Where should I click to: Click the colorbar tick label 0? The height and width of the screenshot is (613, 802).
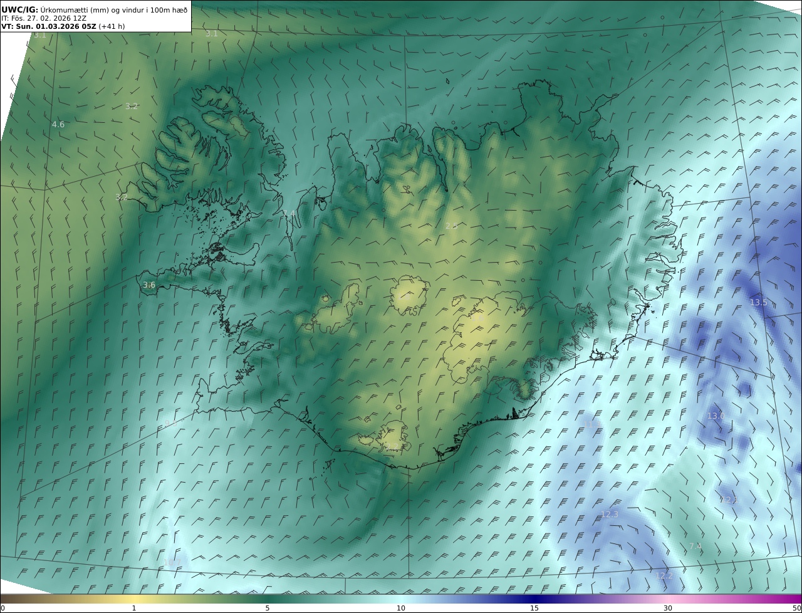click(x=3, y=608)
